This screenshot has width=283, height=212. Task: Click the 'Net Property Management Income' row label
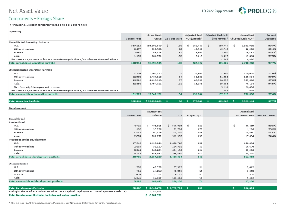(x=37, y=87)
